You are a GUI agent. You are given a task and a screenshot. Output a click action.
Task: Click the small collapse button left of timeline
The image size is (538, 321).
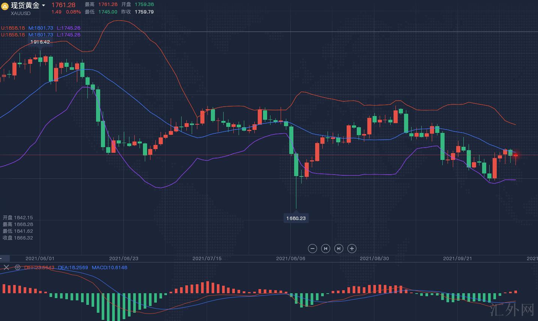(x=5, y=258)
